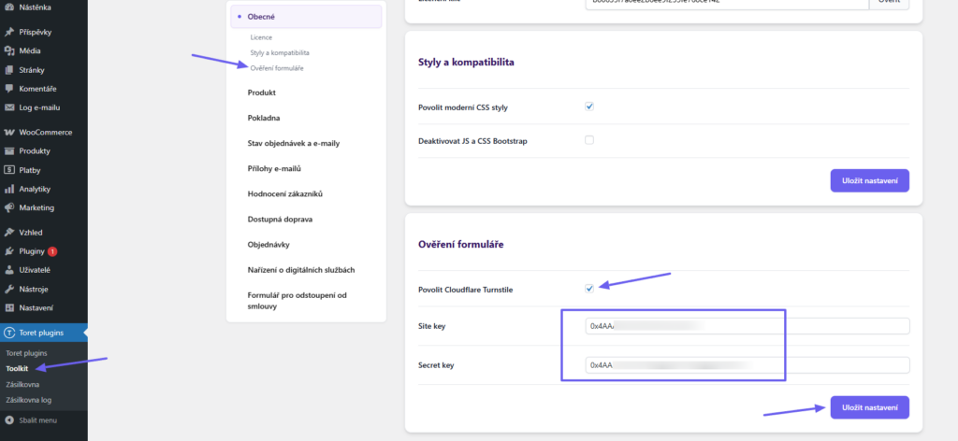Click the Produkty box icon
The width and height of the screenshot is (958, 441).
[x=9, y=150]
